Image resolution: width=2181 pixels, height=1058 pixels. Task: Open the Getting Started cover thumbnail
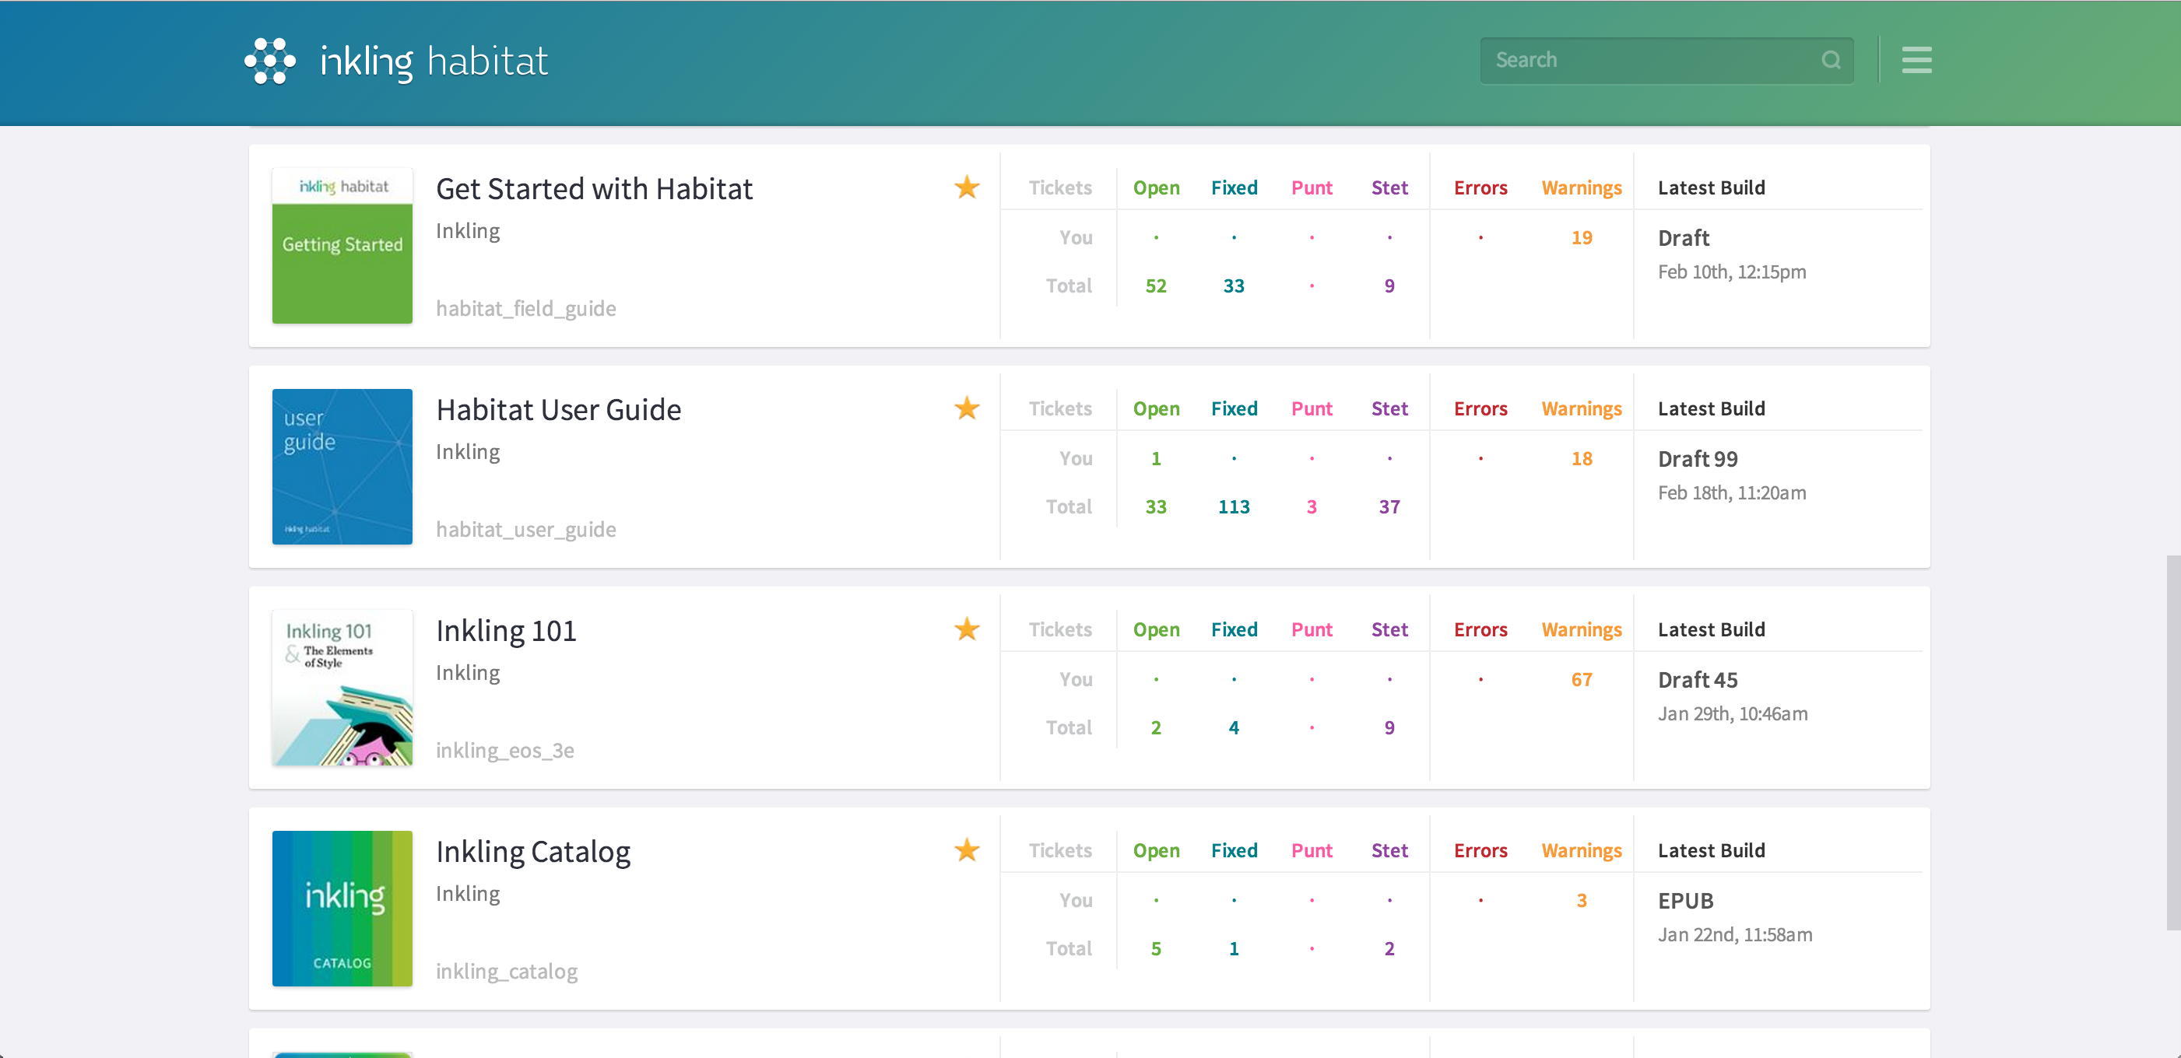pos(342,246)
